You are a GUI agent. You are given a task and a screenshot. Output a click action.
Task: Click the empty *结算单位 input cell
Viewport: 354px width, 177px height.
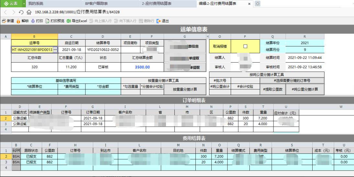34,92
